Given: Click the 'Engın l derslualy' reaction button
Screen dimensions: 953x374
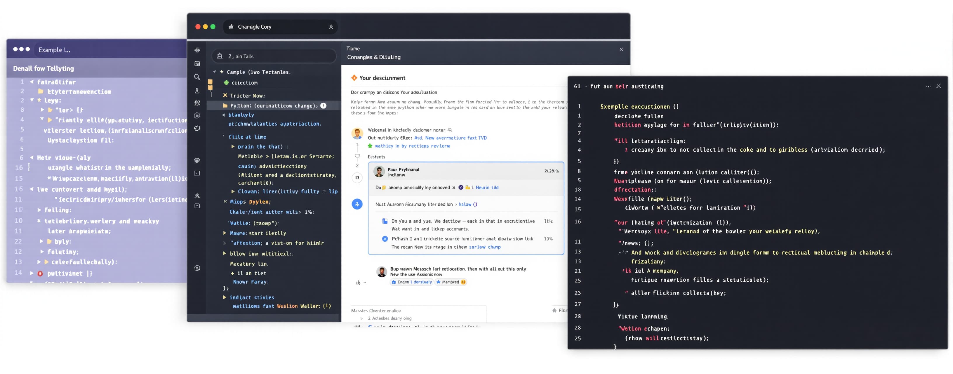Looking at the screenshot, I should (x=411, y=282).
